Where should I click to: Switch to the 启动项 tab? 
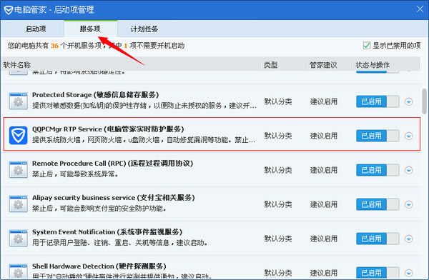coord(36,29)
